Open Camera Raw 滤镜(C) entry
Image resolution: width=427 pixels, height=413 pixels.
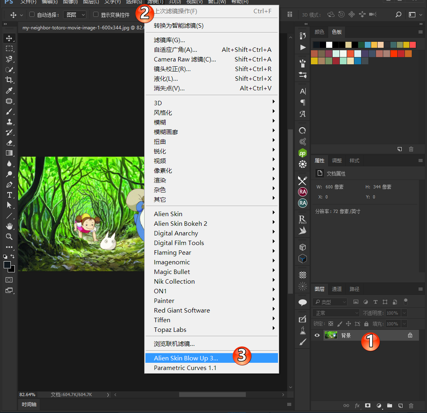[x=212, y=59]
